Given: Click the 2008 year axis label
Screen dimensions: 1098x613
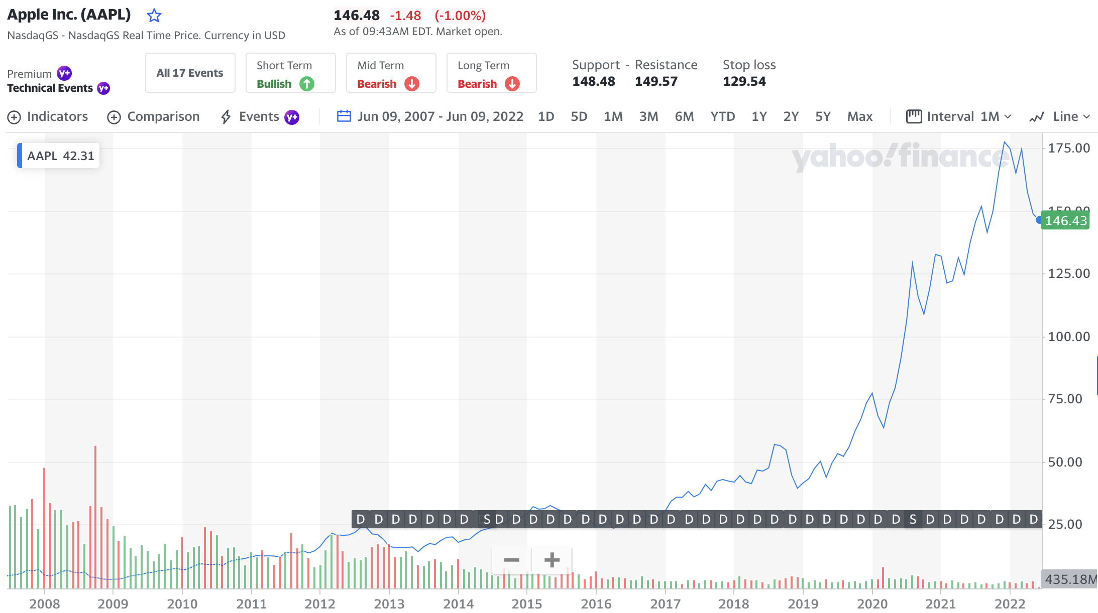Looking at the screenshot, I should (x=45, y=604).
